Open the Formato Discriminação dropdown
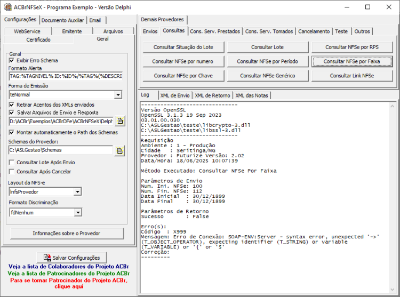This screenshot has height=297, width=400. (78, 212)
